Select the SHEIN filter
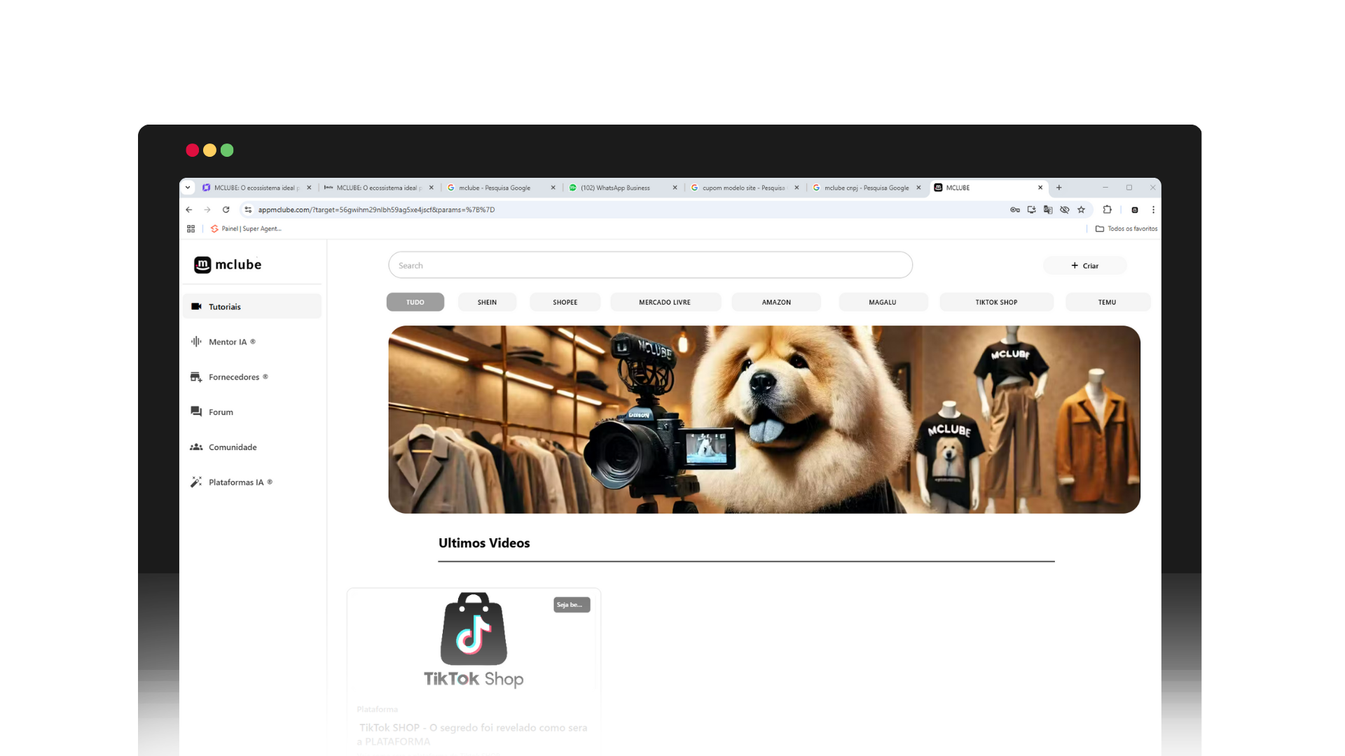This screenshot has height=756, width=1345. [487, 302]
